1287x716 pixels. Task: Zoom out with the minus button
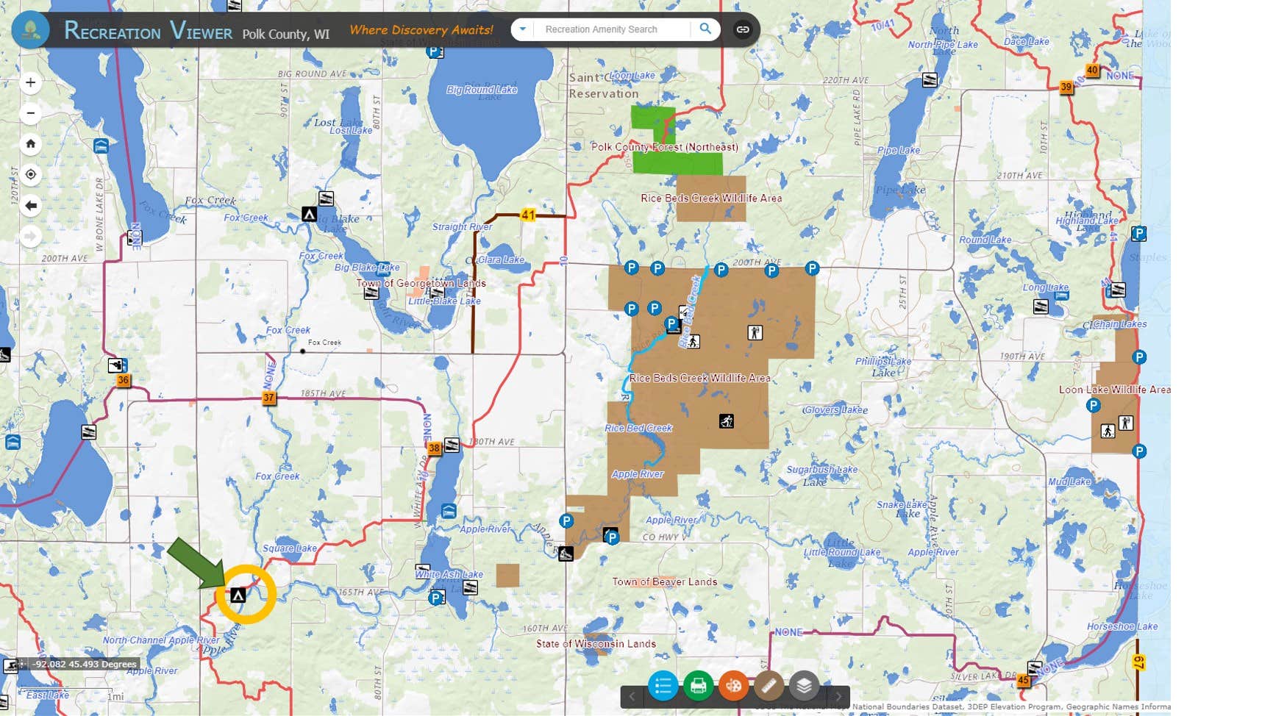(x=30, y=113)
